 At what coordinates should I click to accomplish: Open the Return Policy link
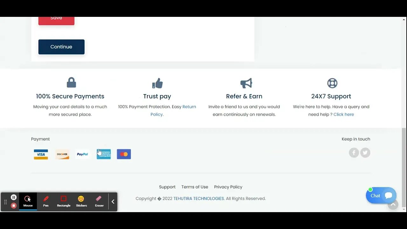173,110
